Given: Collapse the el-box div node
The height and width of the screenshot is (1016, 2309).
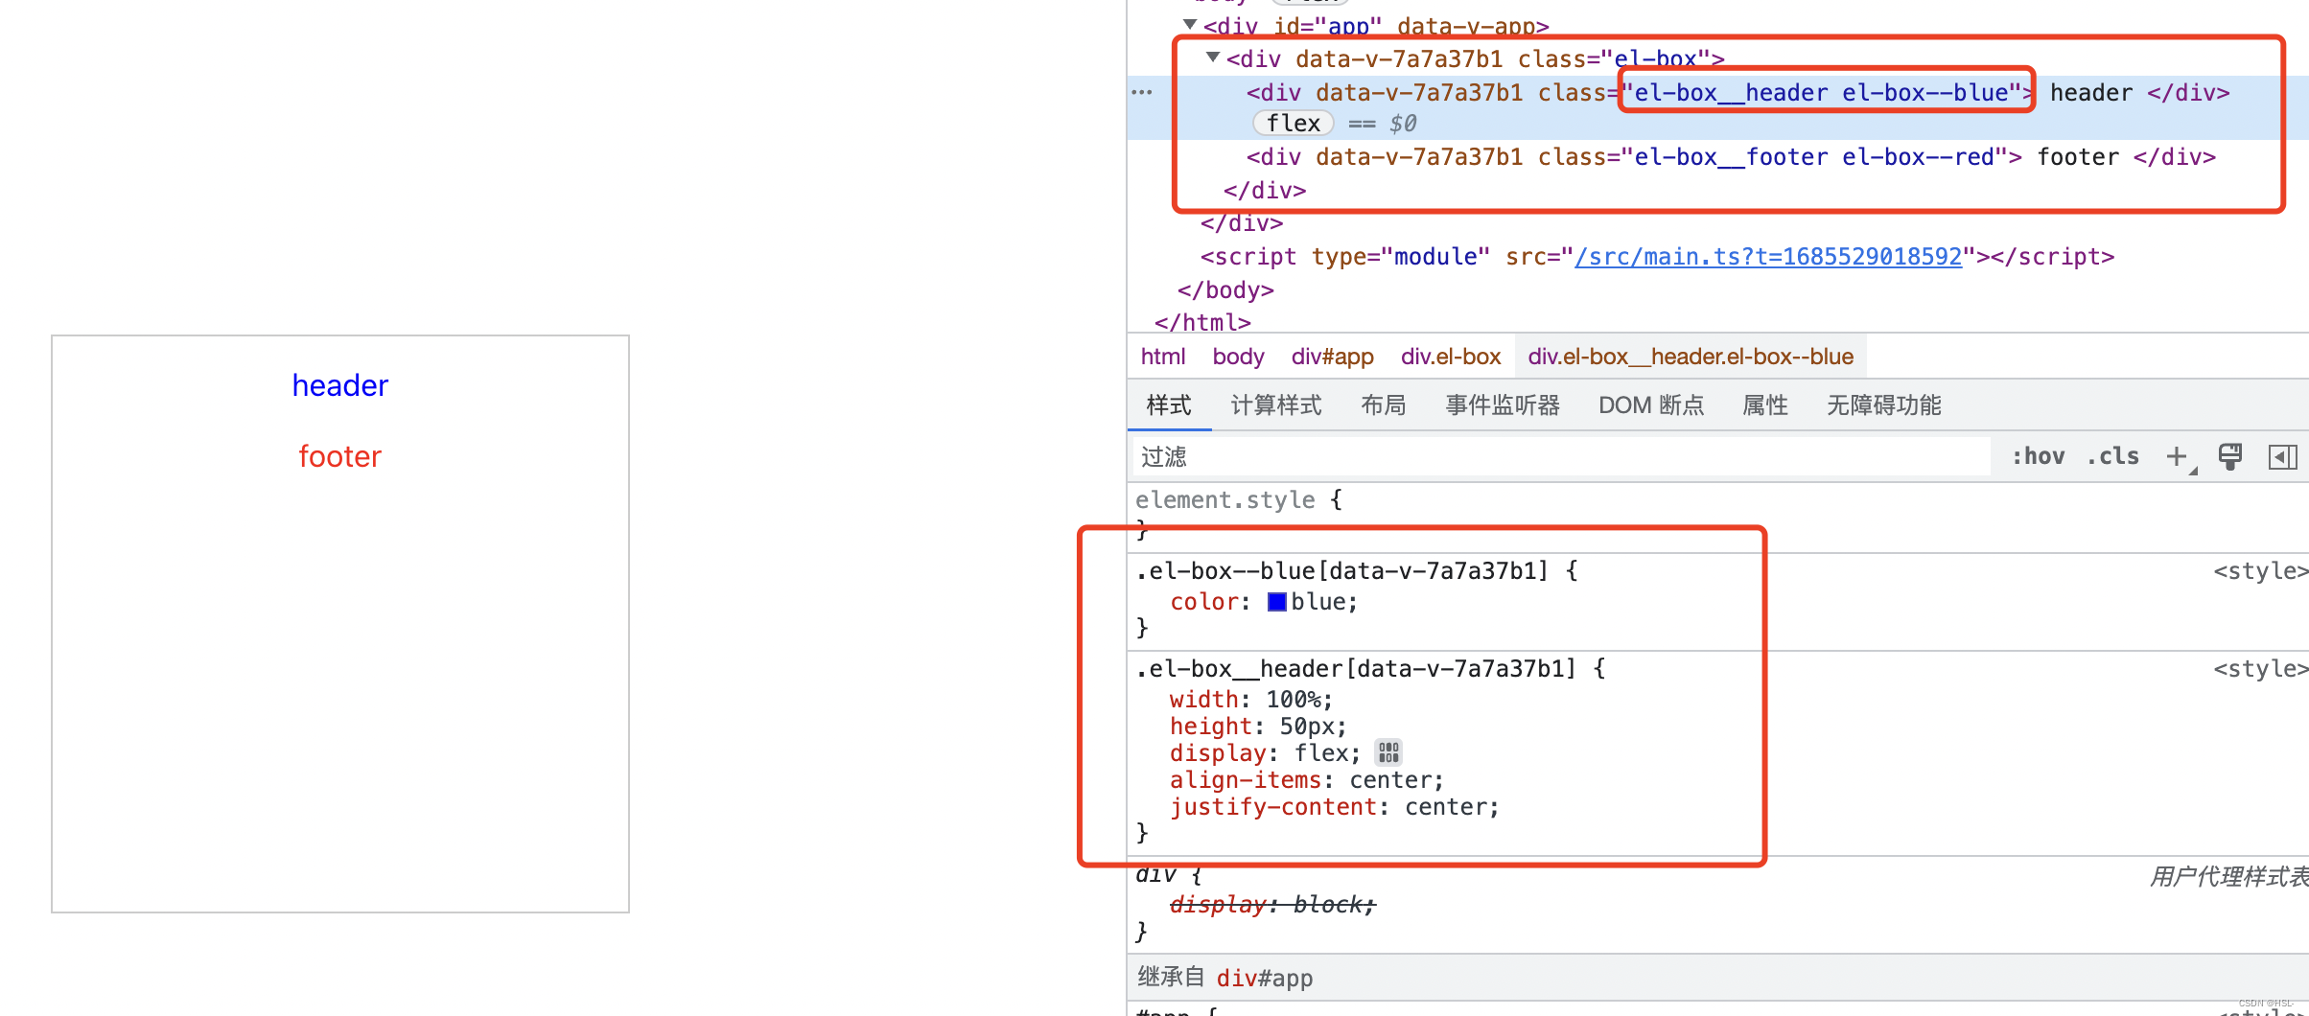Looking at the screenshot, I should [x=1212, y=58].
